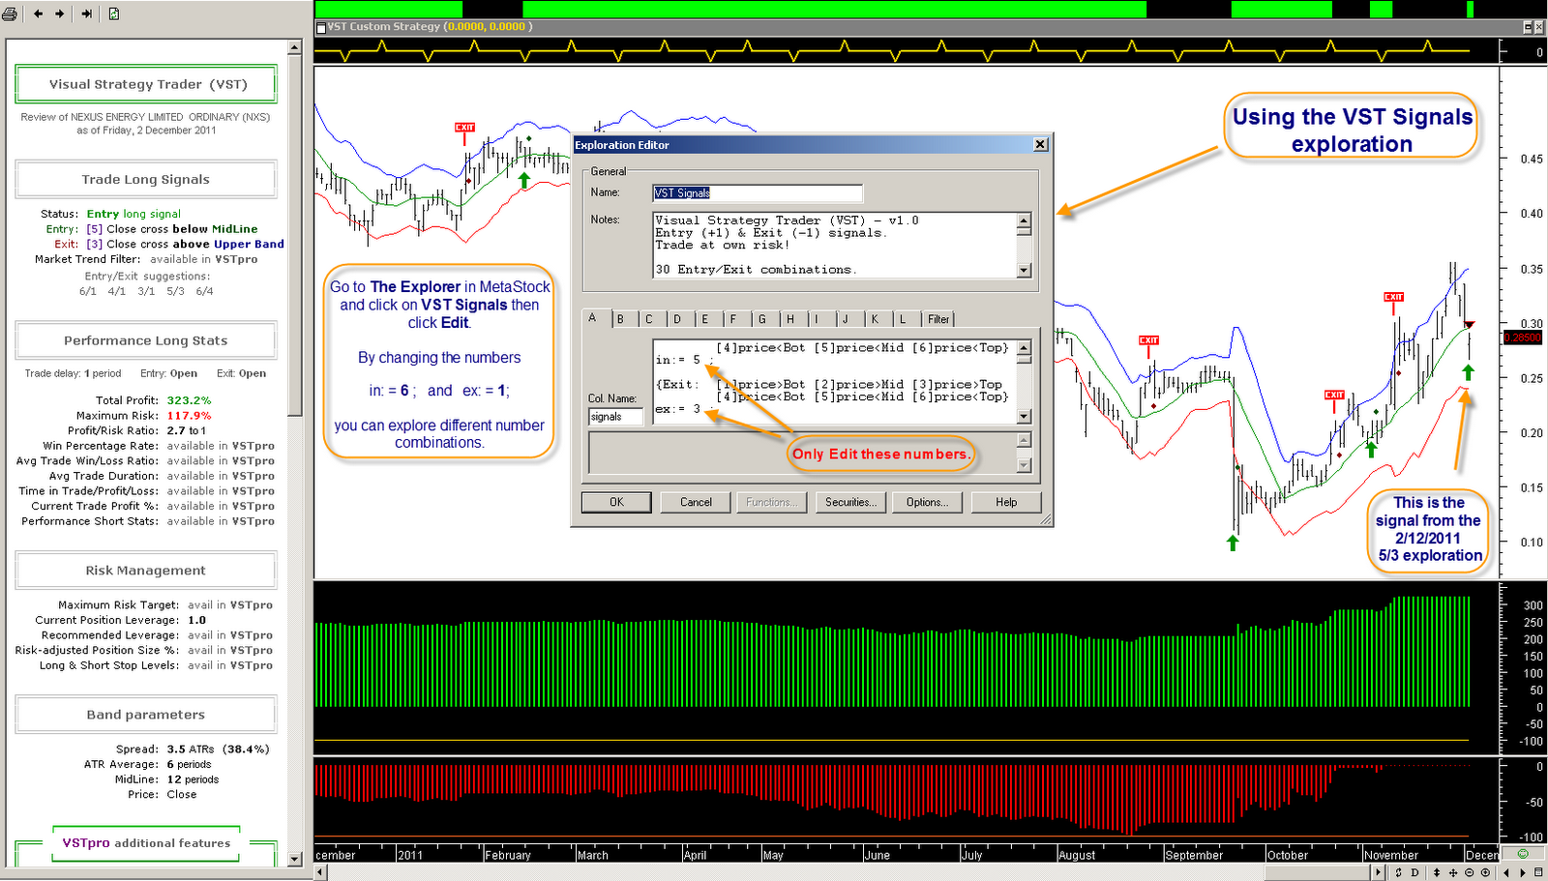Select the Filter tab in Exploration Editor
Screen dimensions: 1548x881
(x=938, y=319)
